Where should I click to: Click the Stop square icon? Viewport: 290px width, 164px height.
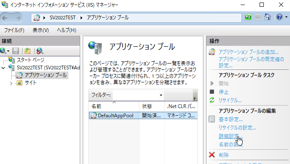pos(212,92)
